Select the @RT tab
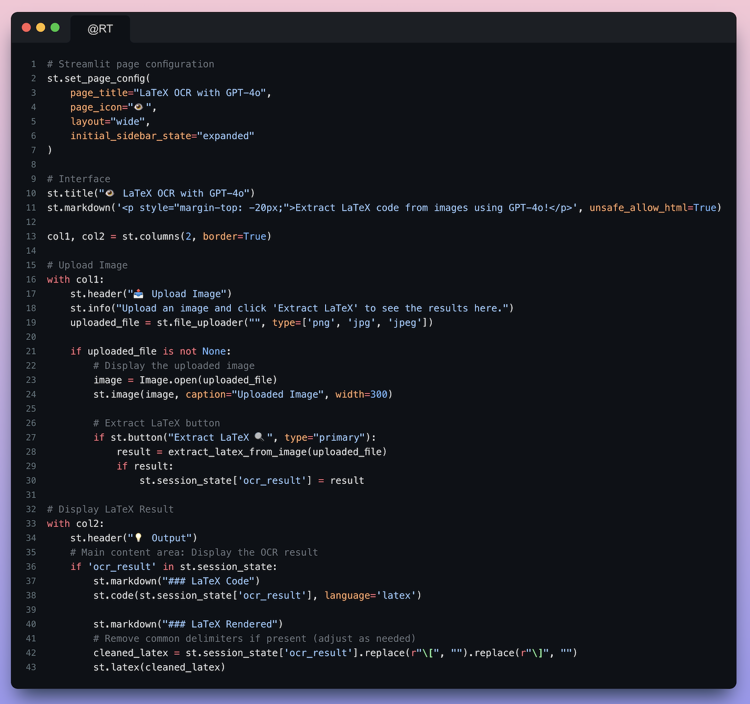 tap(100, 29)
